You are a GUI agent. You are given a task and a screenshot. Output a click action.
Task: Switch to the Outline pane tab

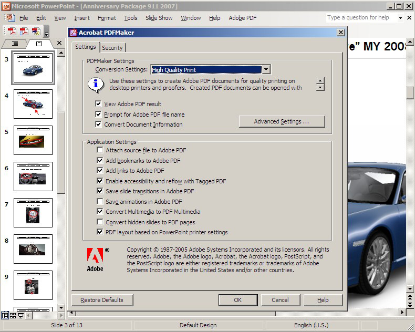tap(15, 44)
